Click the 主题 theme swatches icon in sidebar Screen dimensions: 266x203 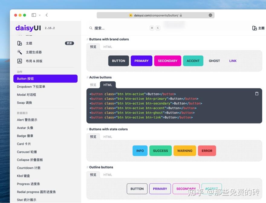pos(20,43)
